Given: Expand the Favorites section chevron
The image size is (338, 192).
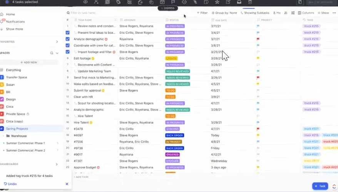Looking at the screenshot, I should [x=57, y=42].
